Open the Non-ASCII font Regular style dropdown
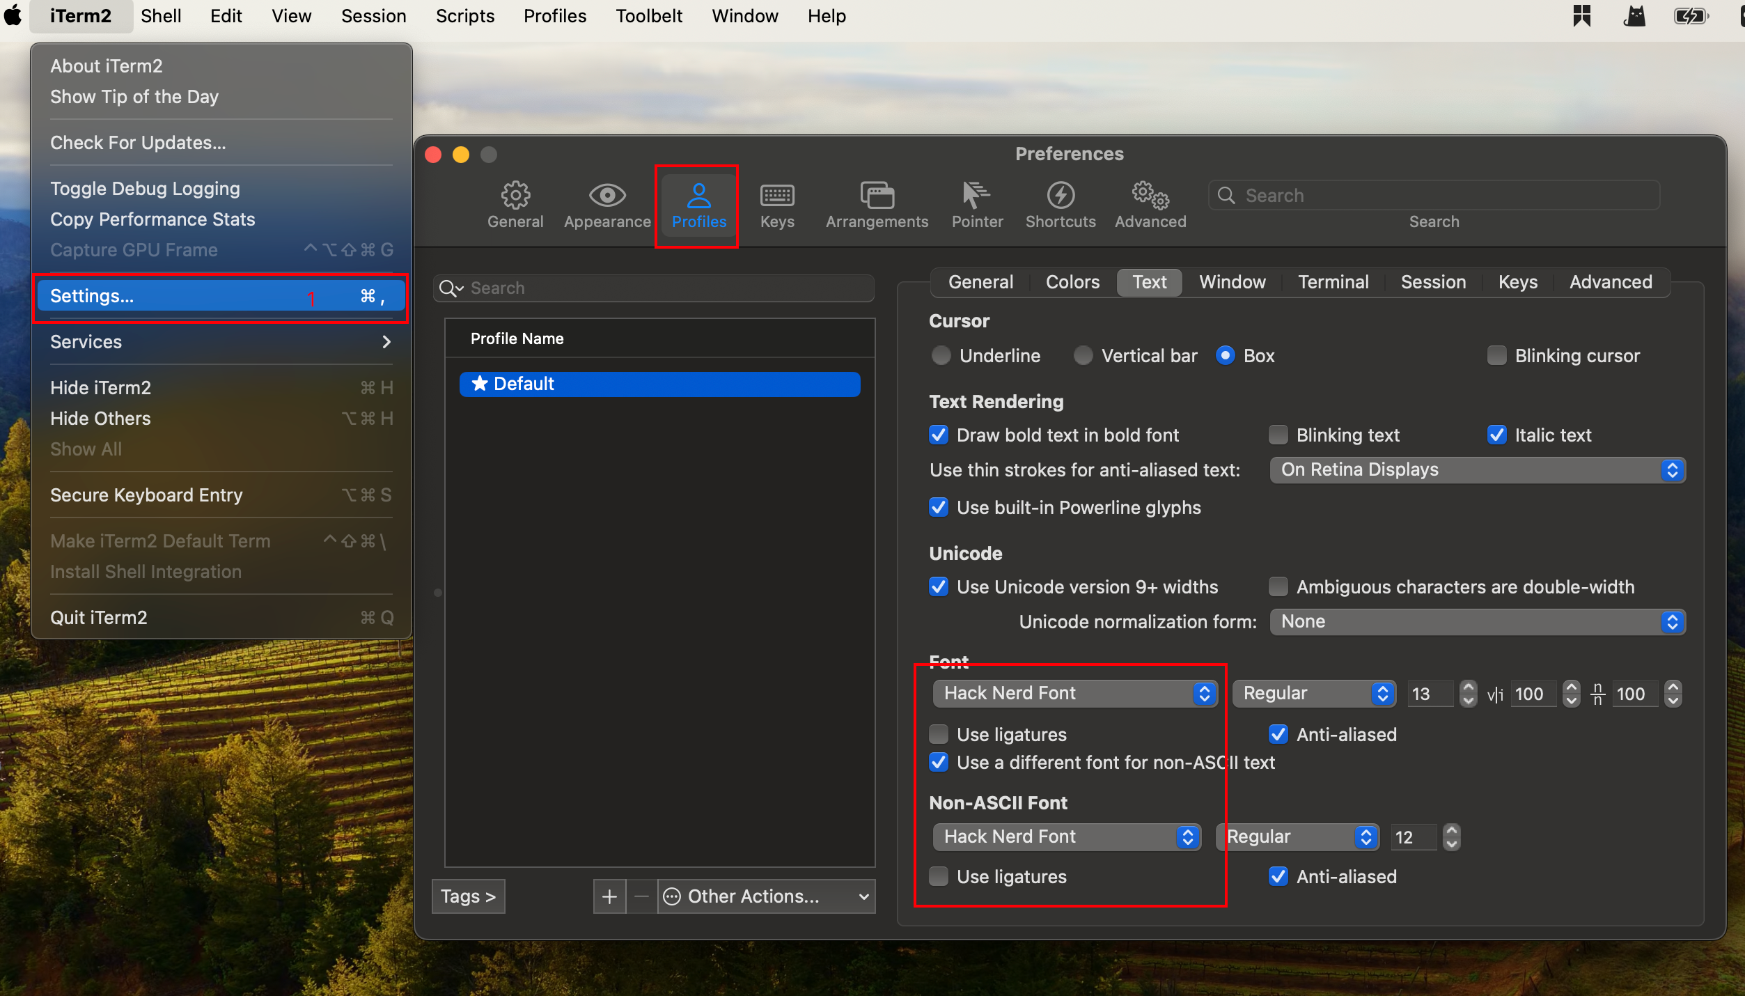Screen dimensions: 1745x996 tap(1297, 837)
